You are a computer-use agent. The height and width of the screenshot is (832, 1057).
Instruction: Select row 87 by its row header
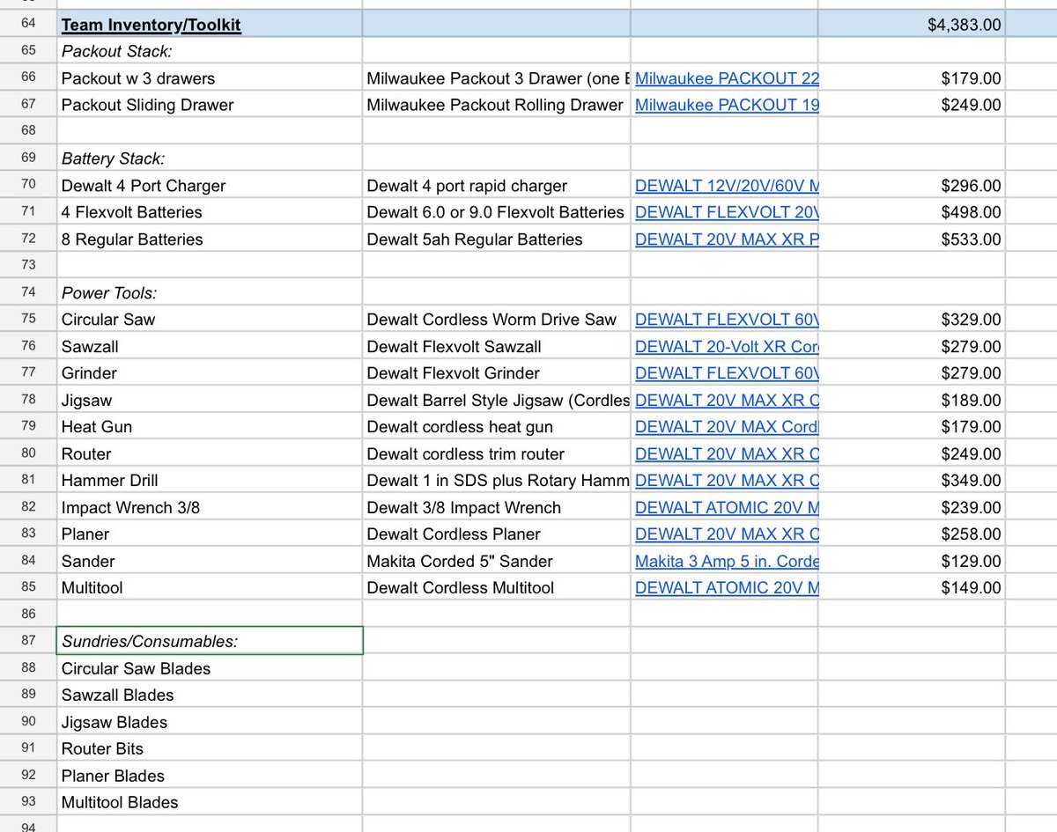pos(28,641)
